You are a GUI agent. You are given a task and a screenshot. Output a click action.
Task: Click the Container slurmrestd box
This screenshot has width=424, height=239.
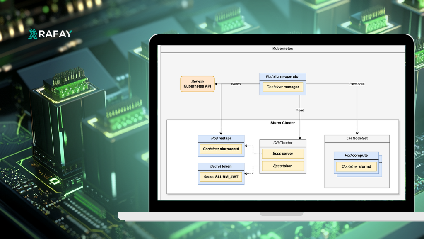[221, 149]
